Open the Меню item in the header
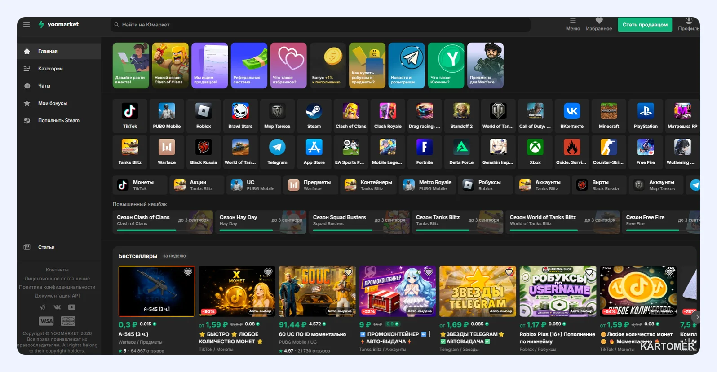The image size is (717, 372). 573,24
